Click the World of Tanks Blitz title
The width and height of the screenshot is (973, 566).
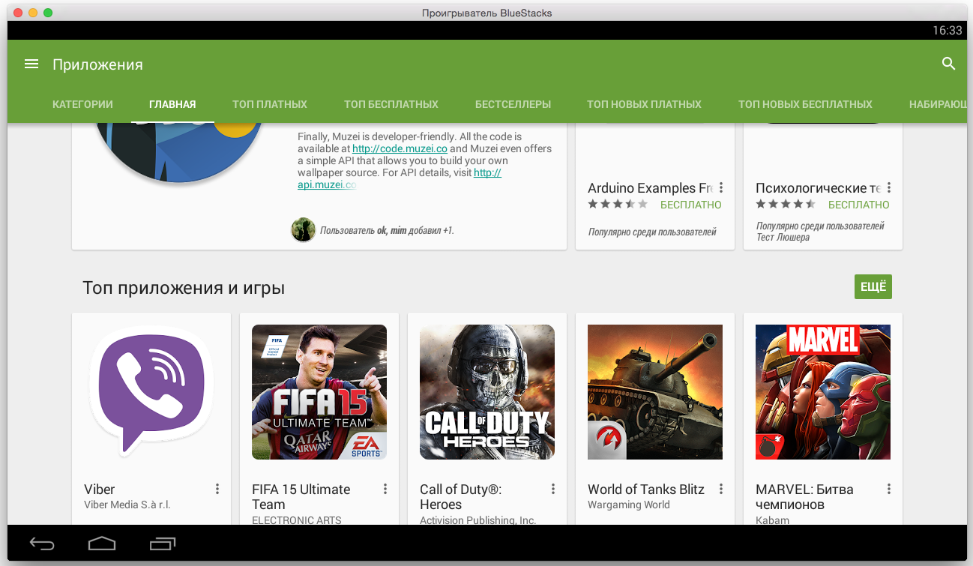tap(646, 490)
